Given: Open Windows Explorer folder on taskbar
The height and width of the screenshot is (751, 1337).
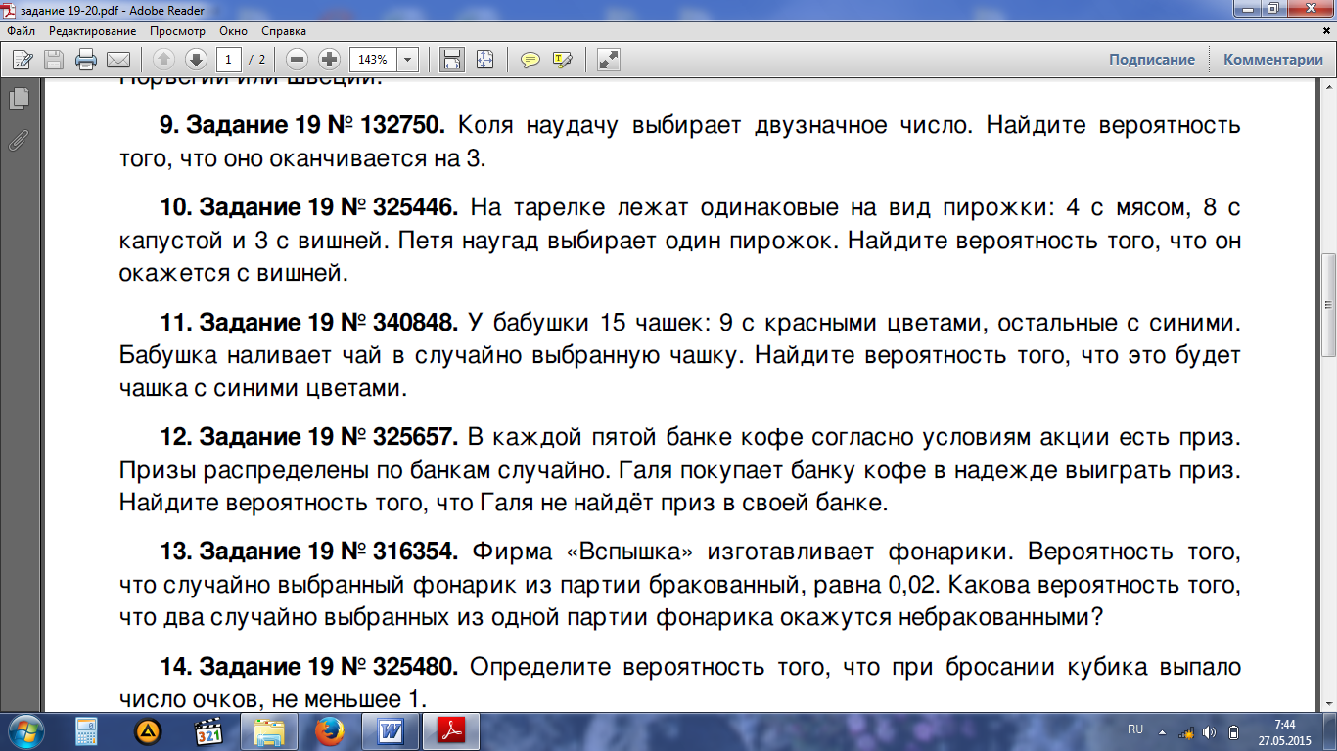Looking at the screenshot, I should pyautogui.click(x=269, y=731).
